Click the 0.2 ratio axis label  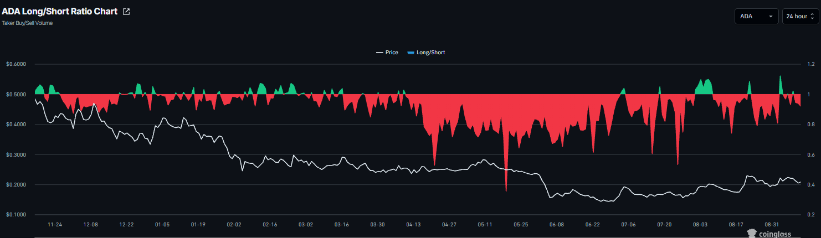coord(810,215)
